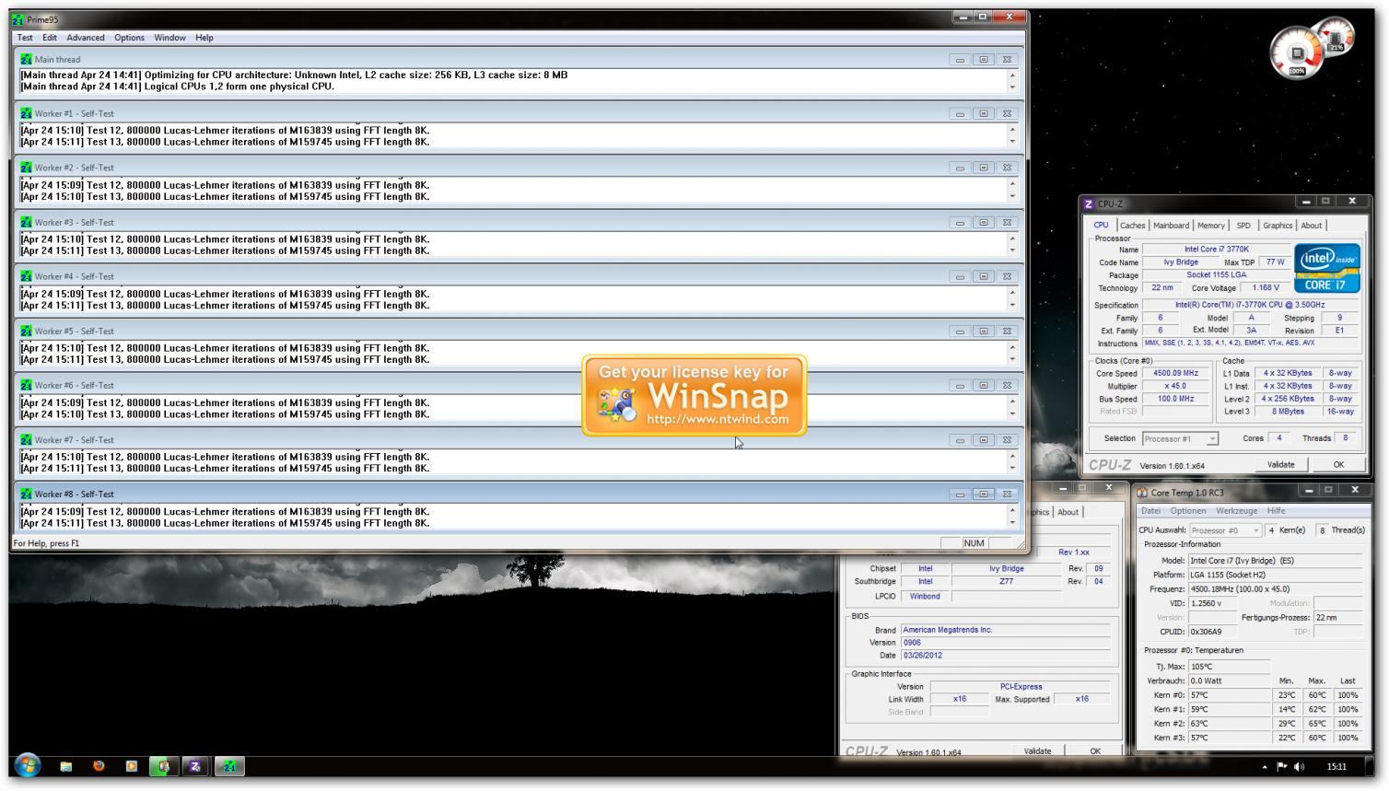Click the Main thread scrollbar down arrow
This screenshot has height=791, width=1389.
[x=1012, y=87]
